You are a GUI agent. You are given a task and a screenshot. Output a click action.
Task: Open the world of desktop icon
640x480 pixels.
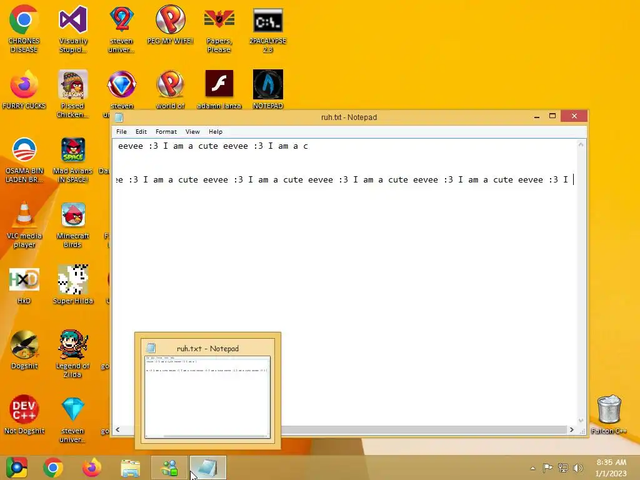coord(170,89)
